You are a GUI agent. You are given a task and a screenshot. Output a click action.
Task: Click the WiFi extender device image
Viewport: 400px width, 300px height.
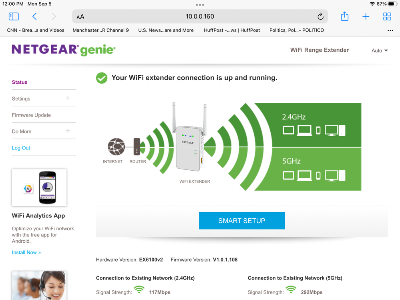click(189, 138)
